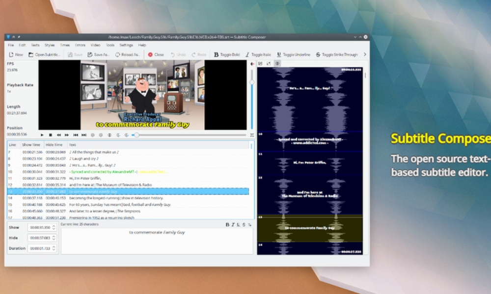This screenshot has height=294, width=491.
Task: Switch the video player to full screen
Action: click(x=252, y=135)
